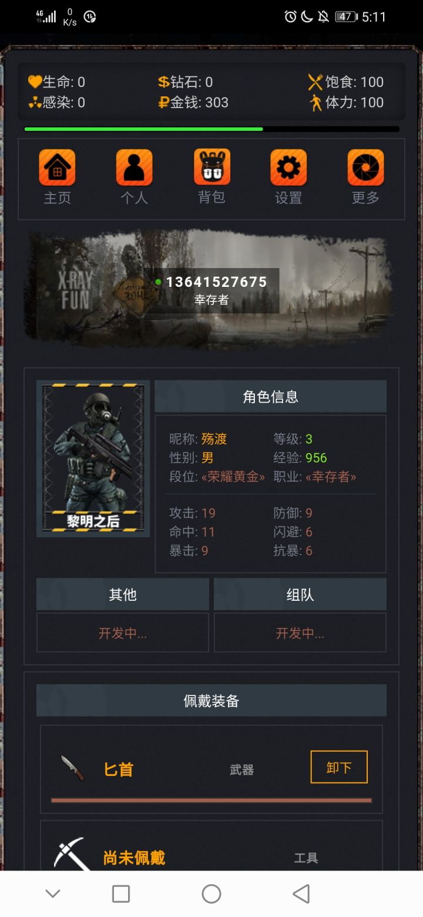The height and width of the screenshot is (917, 423).
Task: Tap Android back navigation triangle
Action: [301, 894]
